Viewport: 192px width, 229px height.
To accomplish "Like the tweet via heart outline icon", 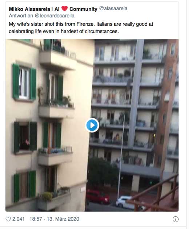I will (x=8, y=219).
